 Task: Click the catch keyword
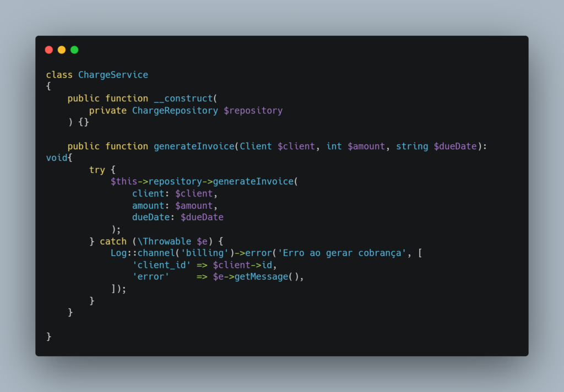click(113, 241)
